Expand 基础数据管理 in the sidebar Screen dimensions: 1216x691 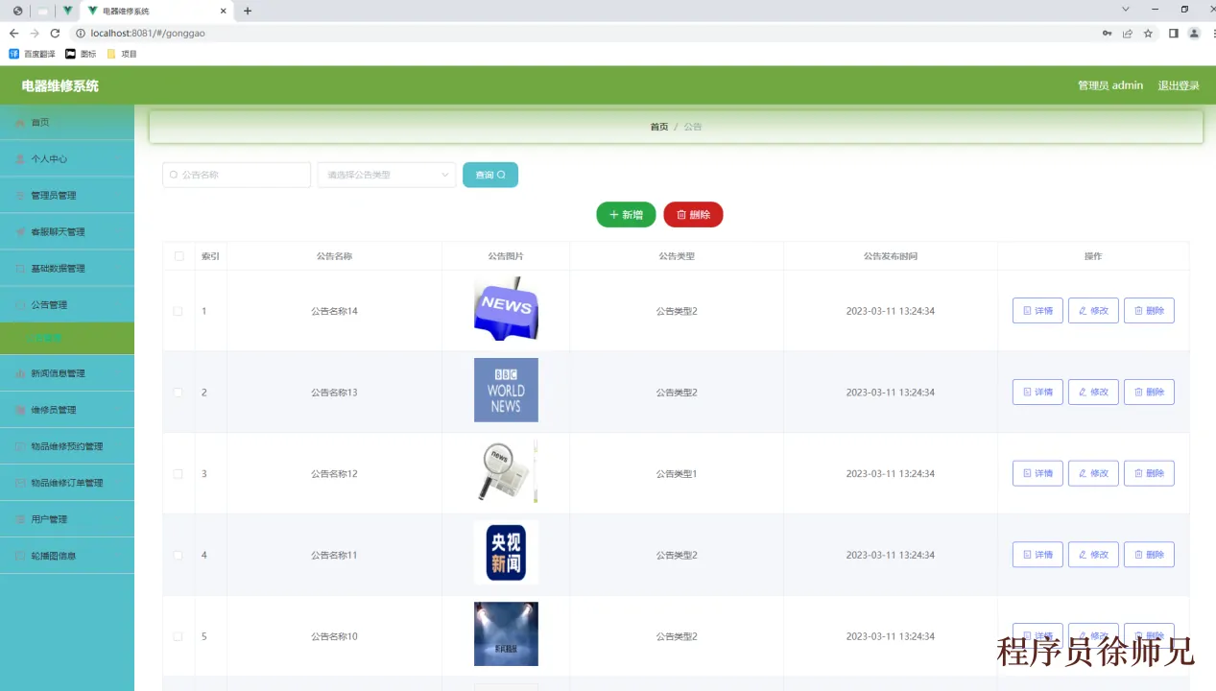click(x=67, y=269)
